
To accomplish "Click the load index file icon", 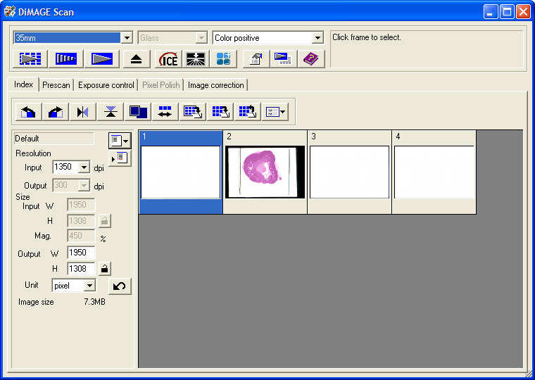I will coord(248,112).
